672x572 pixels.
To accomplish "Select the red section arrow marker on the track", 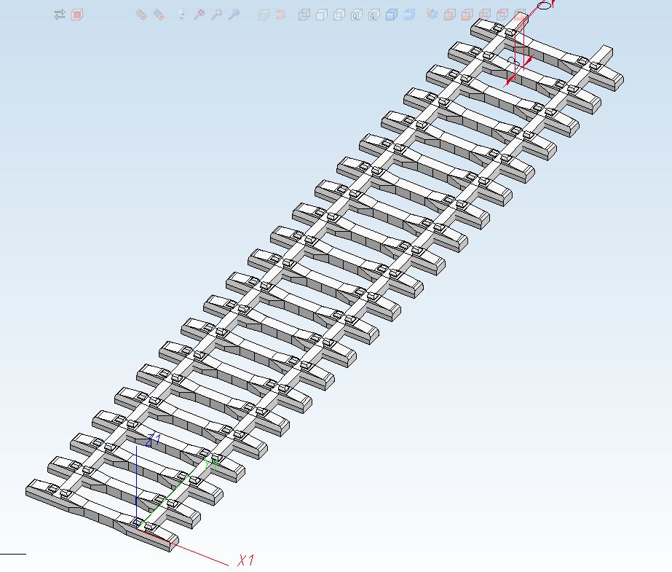I will point(519,71).
